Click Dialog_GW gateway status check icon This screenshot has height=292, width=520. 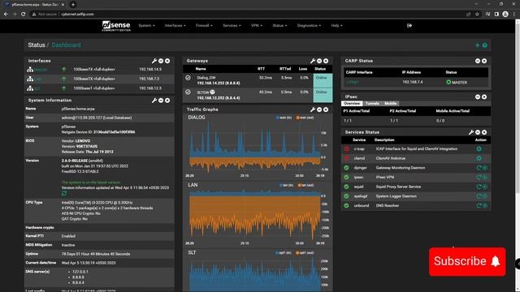(188, 78)
